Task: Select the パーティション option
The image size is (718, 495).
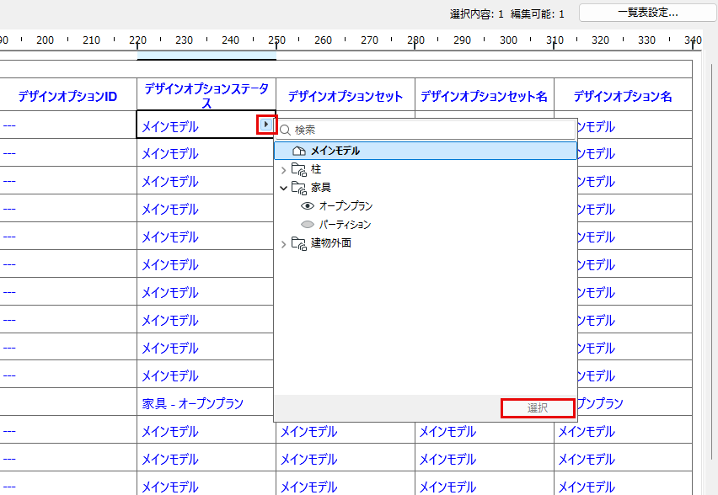Action: (345, 225)
